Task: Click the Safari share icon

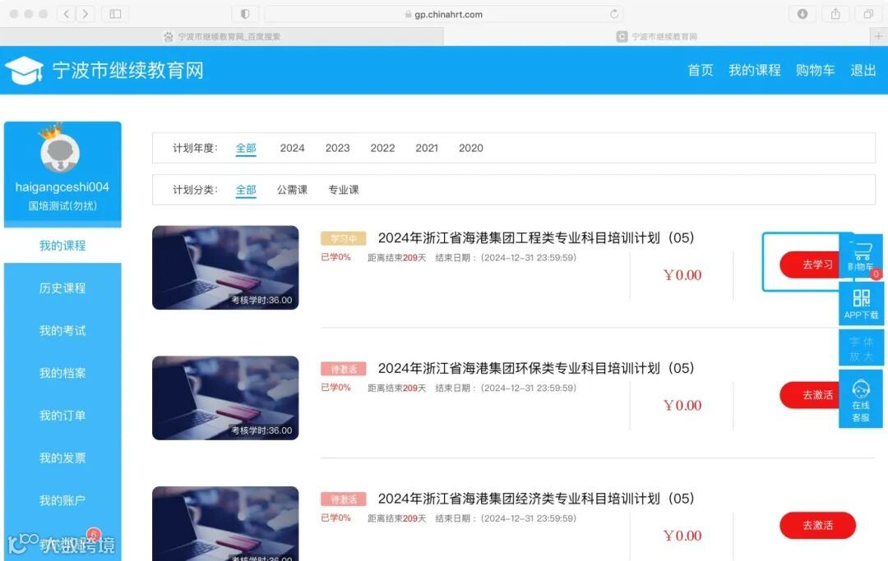Action: click(x=835, y=14)
